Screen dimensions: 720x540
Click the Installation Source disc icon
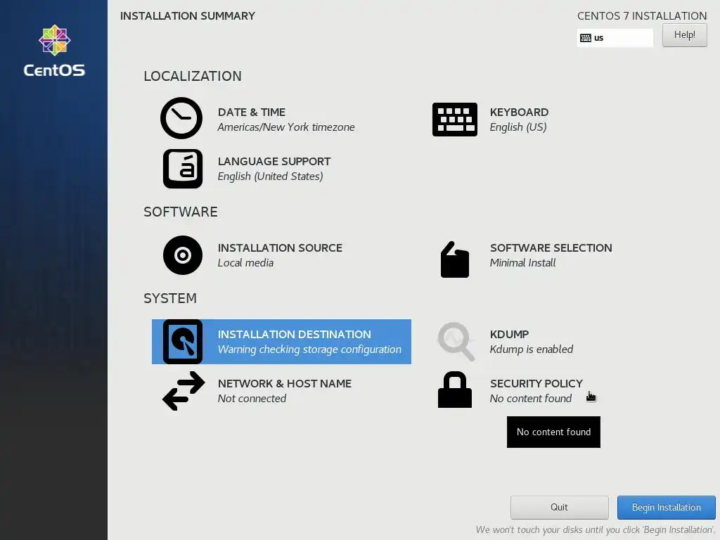pos(182,255)
